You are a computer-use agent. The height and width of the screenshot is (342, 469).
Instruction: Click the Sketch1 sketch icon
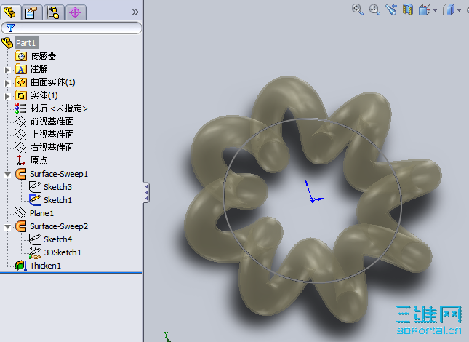click(35, 200)
